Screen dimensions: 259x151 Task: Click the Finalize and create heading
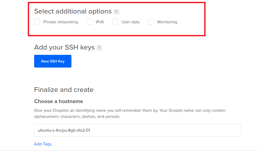point(64,90)
